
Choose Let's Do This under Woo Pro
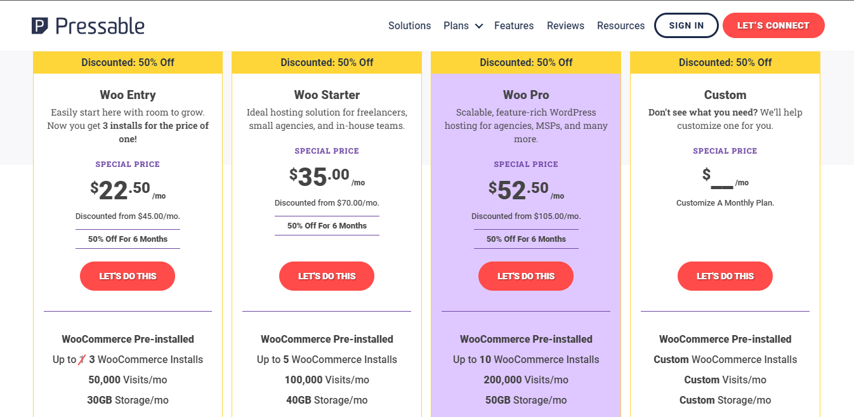tap(526, 276)
